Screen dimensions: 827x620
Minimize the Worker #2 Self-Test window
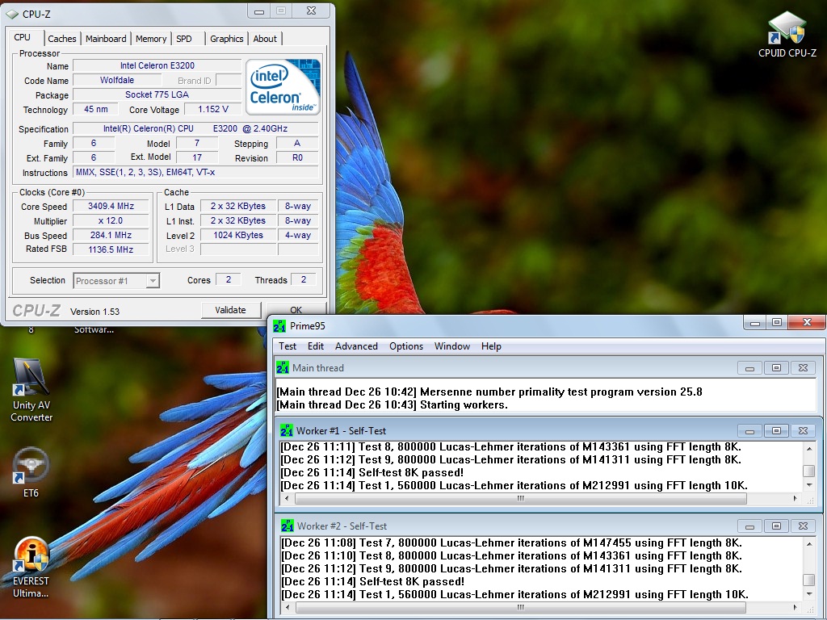(749, 526)
